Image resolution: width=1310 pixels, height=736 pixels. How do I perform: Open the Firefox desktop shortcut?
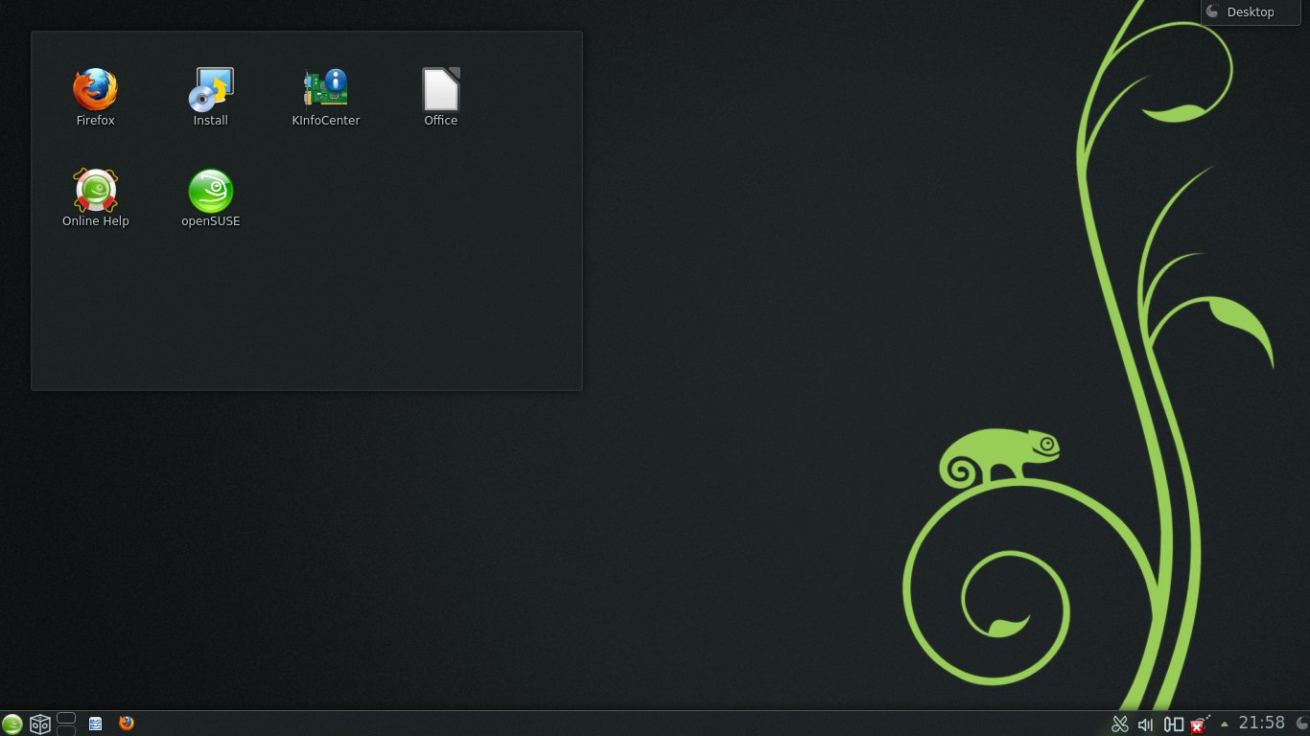click(96, 89)
